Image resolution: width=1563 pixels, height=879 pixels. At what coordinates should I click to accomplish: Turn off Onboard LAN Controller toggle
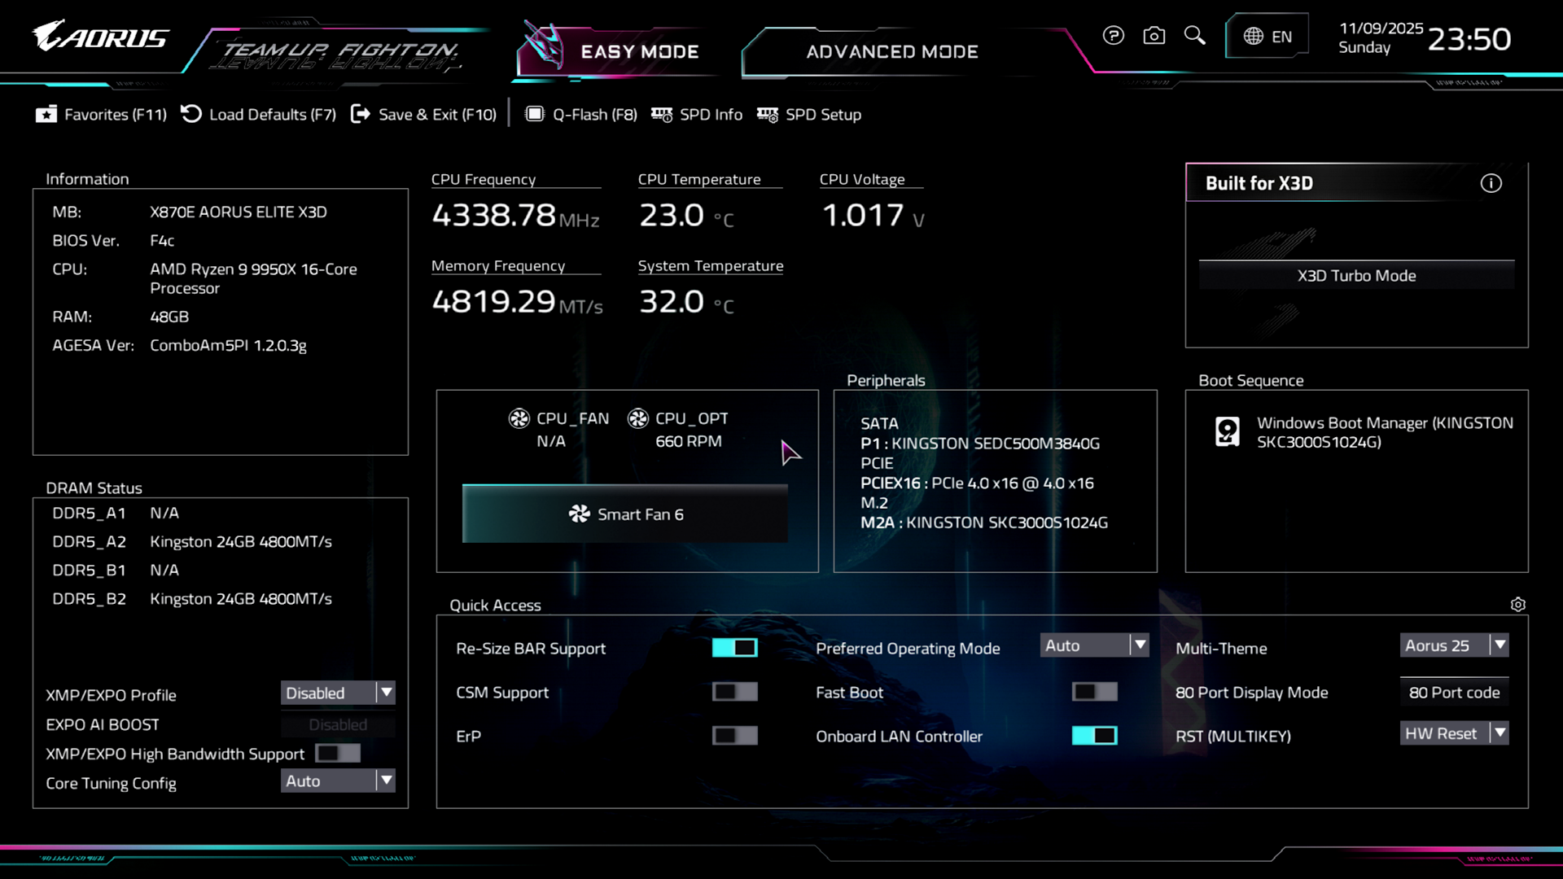(1094, 736)
